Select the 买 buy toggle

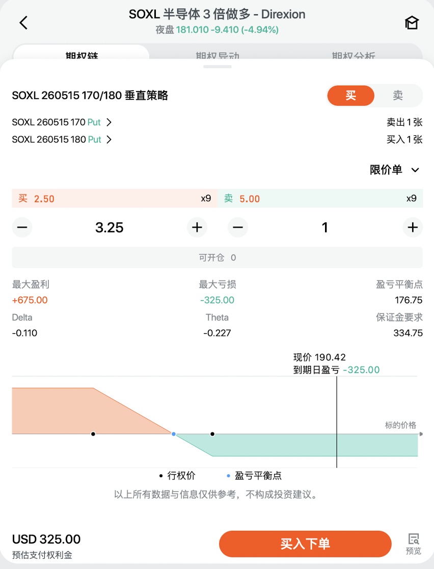351,96
